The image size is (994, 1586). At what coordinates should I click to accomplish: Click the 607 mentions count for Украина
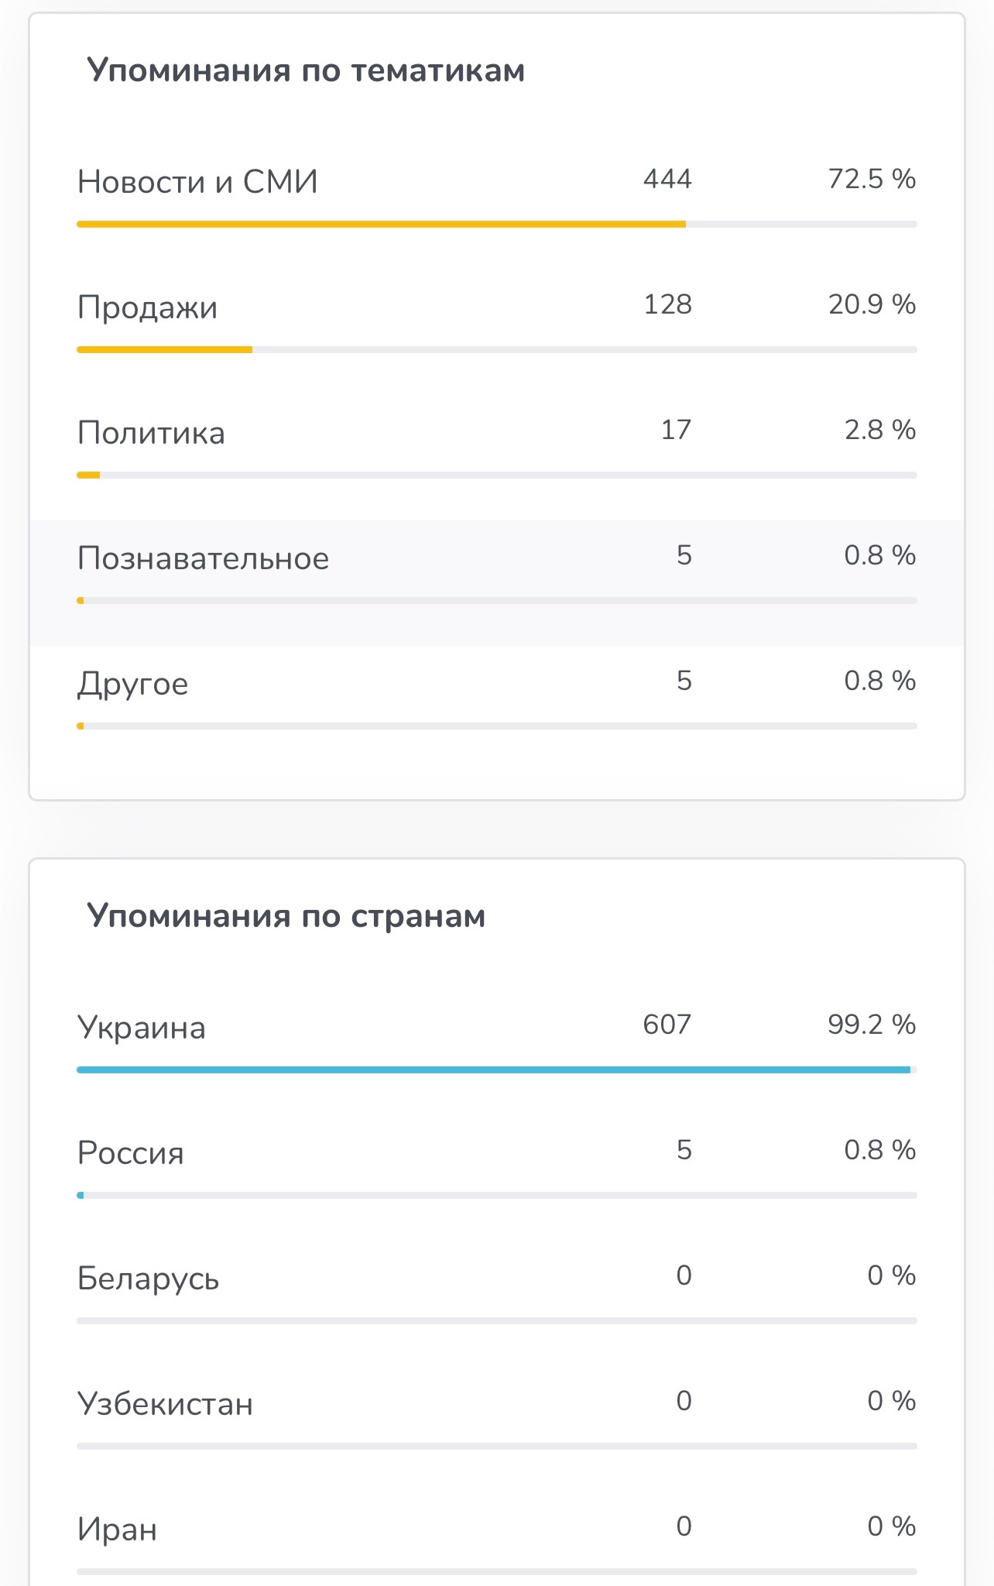[x=667, y=1025]
